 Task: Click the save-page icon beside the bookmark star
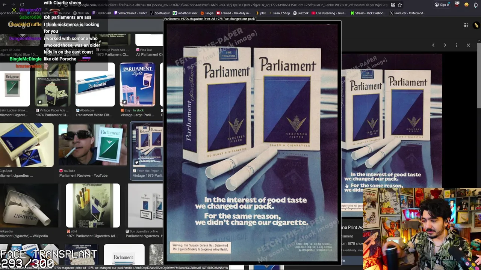(393, 5)
